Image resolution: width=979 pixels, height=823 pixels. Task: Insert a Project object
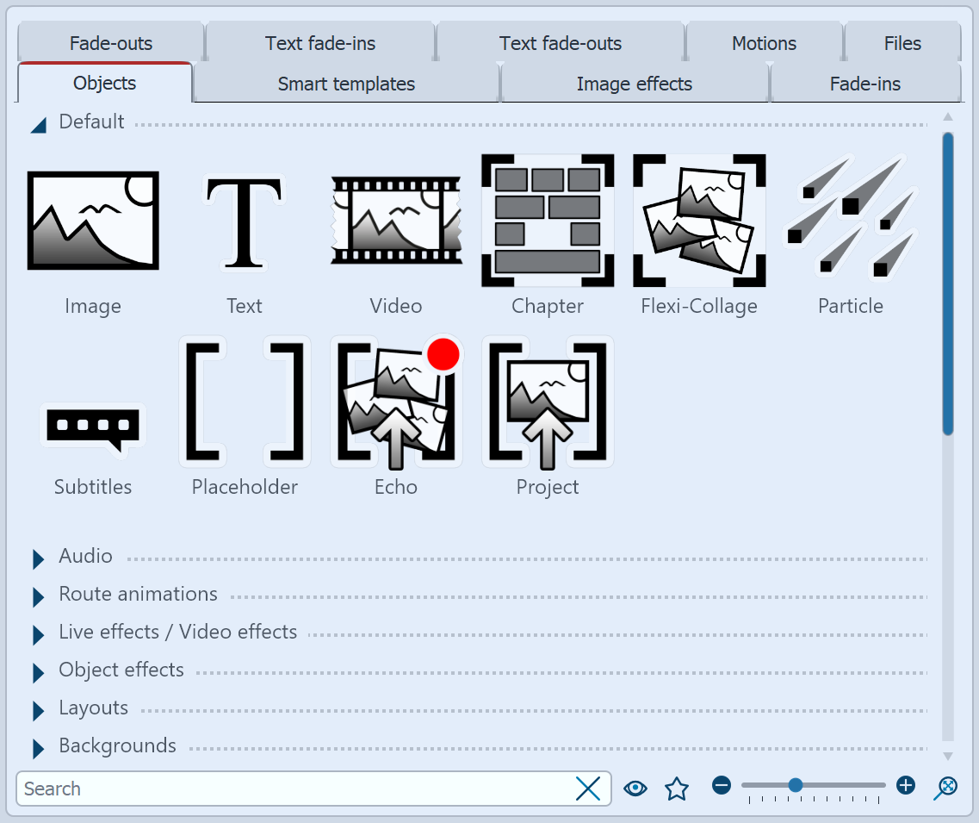547,401
